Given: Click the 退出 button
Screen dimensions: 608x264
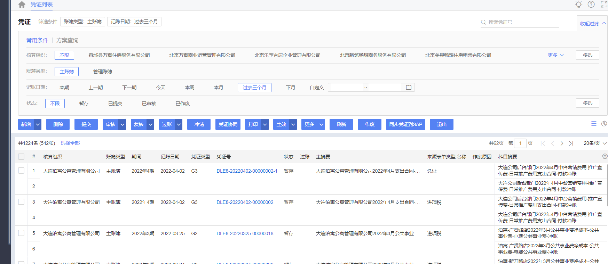Looking at the screenshot, I should (442, 124).
